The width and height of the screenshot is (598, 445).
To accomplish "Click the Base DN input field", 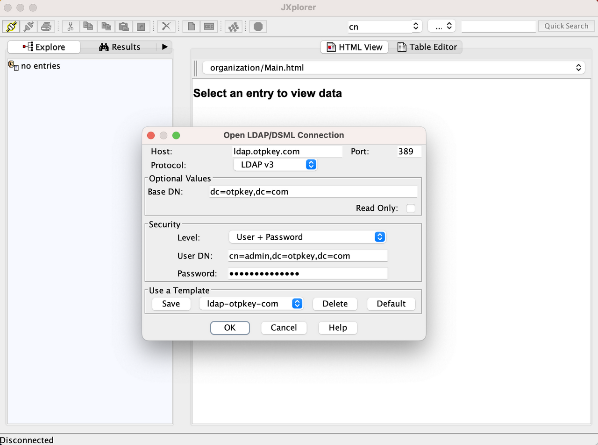I will tap(313, 192).
